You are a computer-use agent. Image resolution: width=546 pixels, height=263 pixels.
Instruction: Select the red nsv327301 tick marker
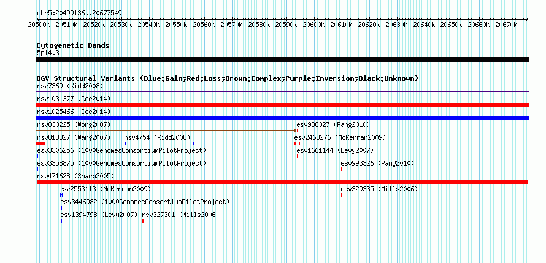pos(143,221)
